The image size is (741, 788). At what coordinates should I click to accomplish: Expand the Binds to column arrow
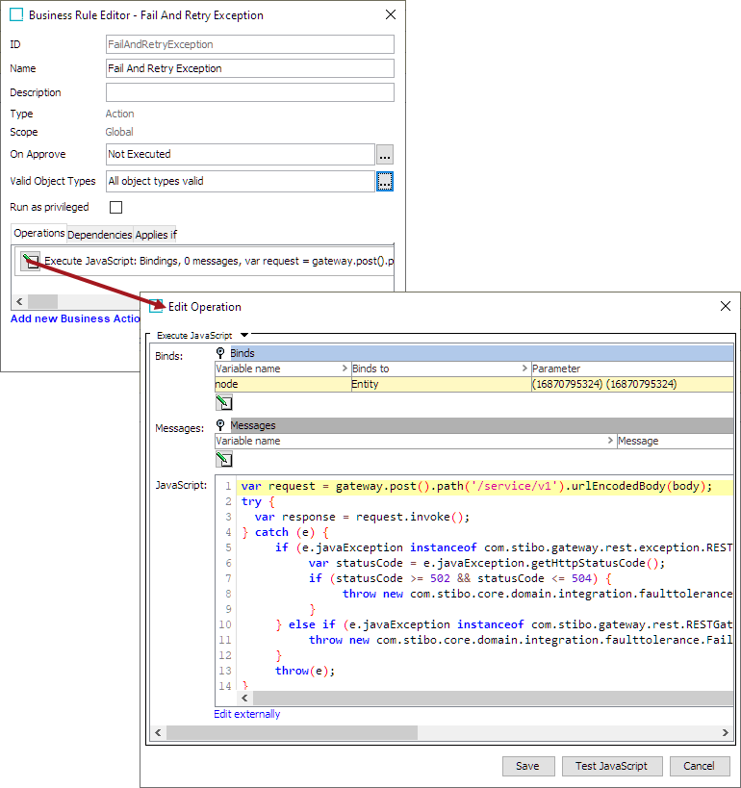pyautogui.click(x=524, y=369)
